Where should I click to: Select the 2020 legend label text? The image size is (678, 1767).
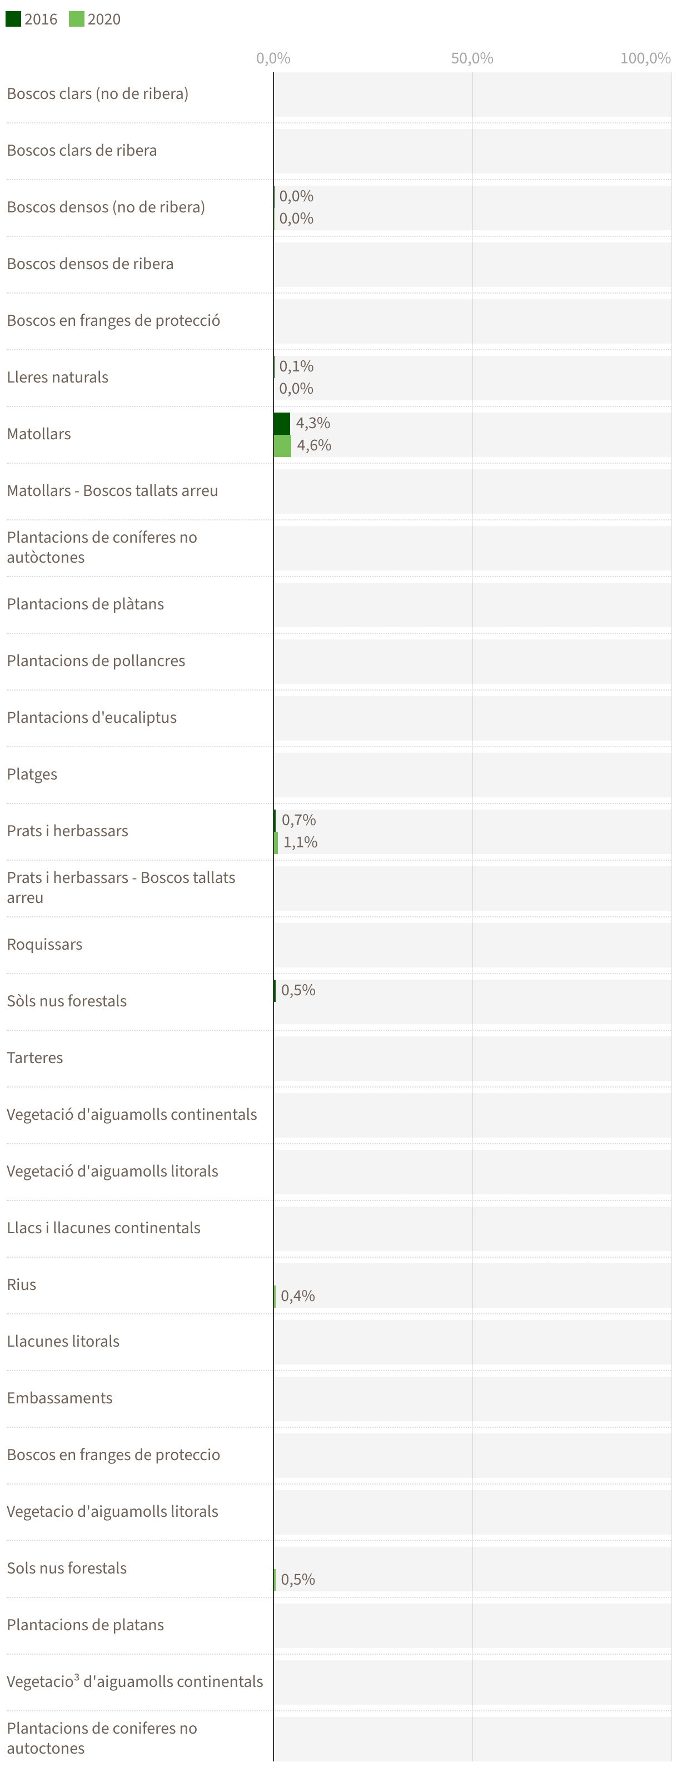[104, 19]
